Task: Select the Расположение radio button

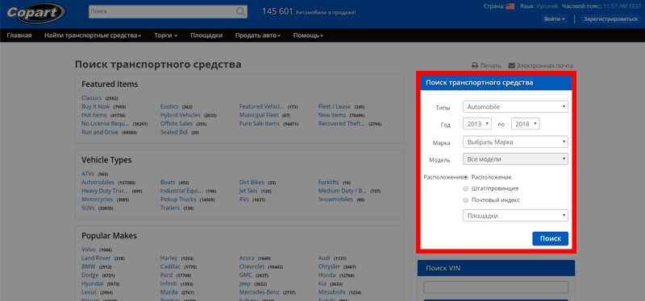Action: pyautogui.click(x=466, y=177)
